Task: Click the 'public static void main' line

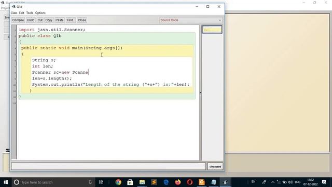Action: click(x=72, y=48)
